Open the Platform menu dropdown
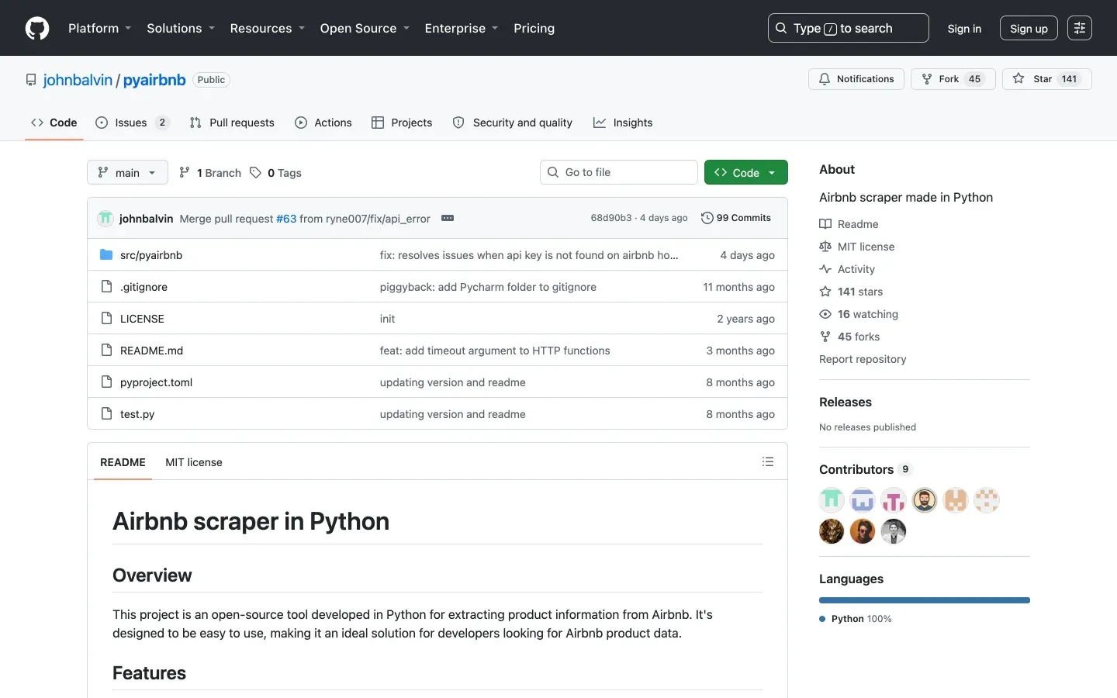The image size is (1117, 698). pyautogui.click(x=100, y=28)
